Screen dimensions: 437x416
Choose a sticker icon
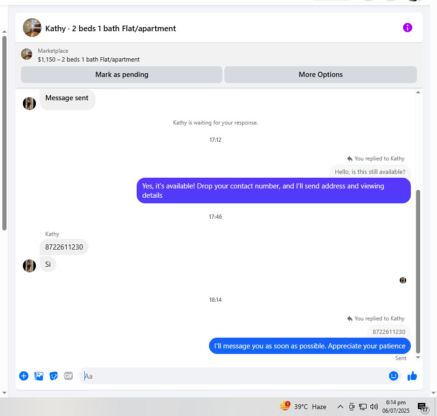(54, 376)
